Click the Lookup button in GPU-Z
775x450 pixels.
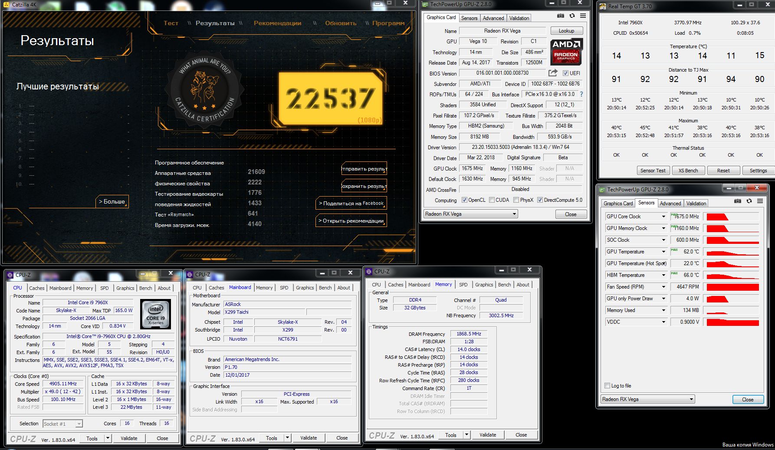tap(566, 31)
